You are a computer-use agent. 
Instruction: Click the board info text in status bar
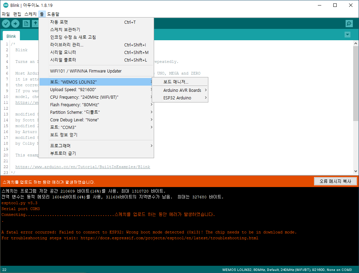[x=287, y=270]
